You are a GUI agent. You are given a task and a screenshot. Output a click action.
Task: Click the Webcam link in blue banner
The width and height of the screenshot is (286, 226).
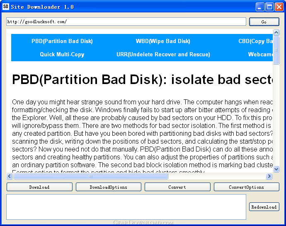pyautogui.click(x=260, y=55)
